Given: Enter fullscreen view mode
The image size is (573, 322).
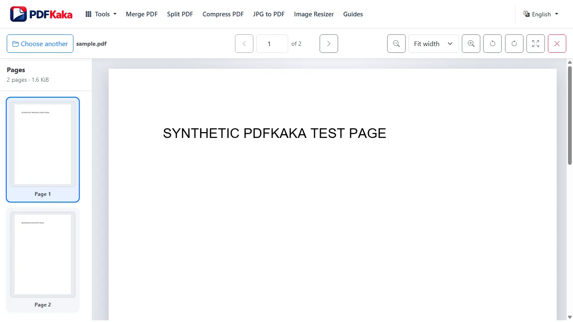Looking at the screenshot, I should tap(536, 44).
